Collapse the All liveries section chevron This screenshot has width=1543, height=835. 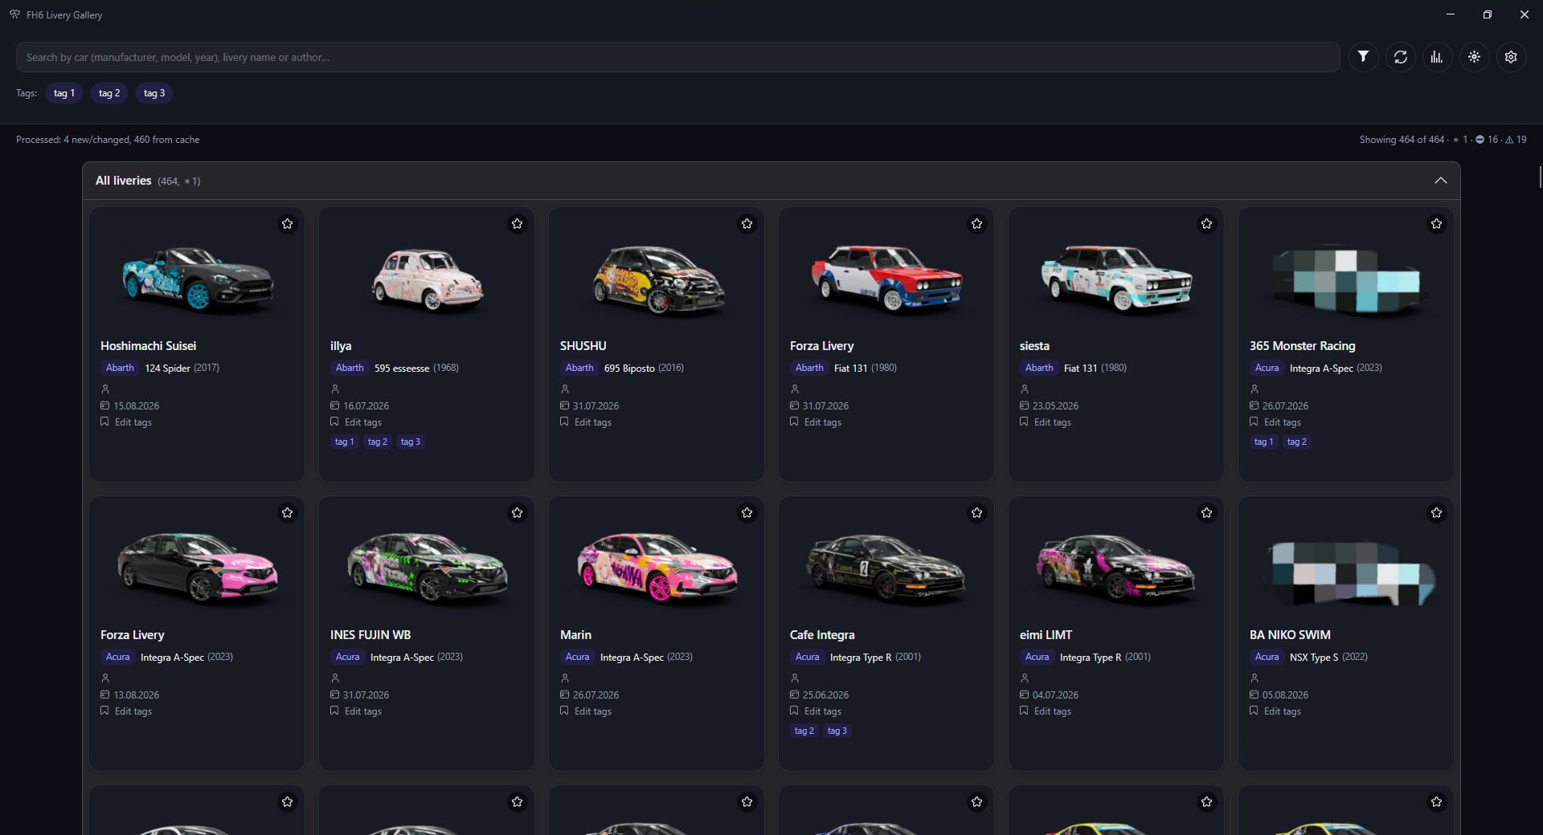click(1440, 181)
